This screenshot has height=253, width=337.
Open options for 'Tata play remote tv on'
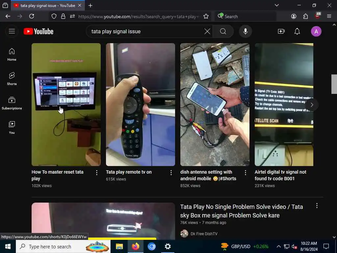(171, 173)
